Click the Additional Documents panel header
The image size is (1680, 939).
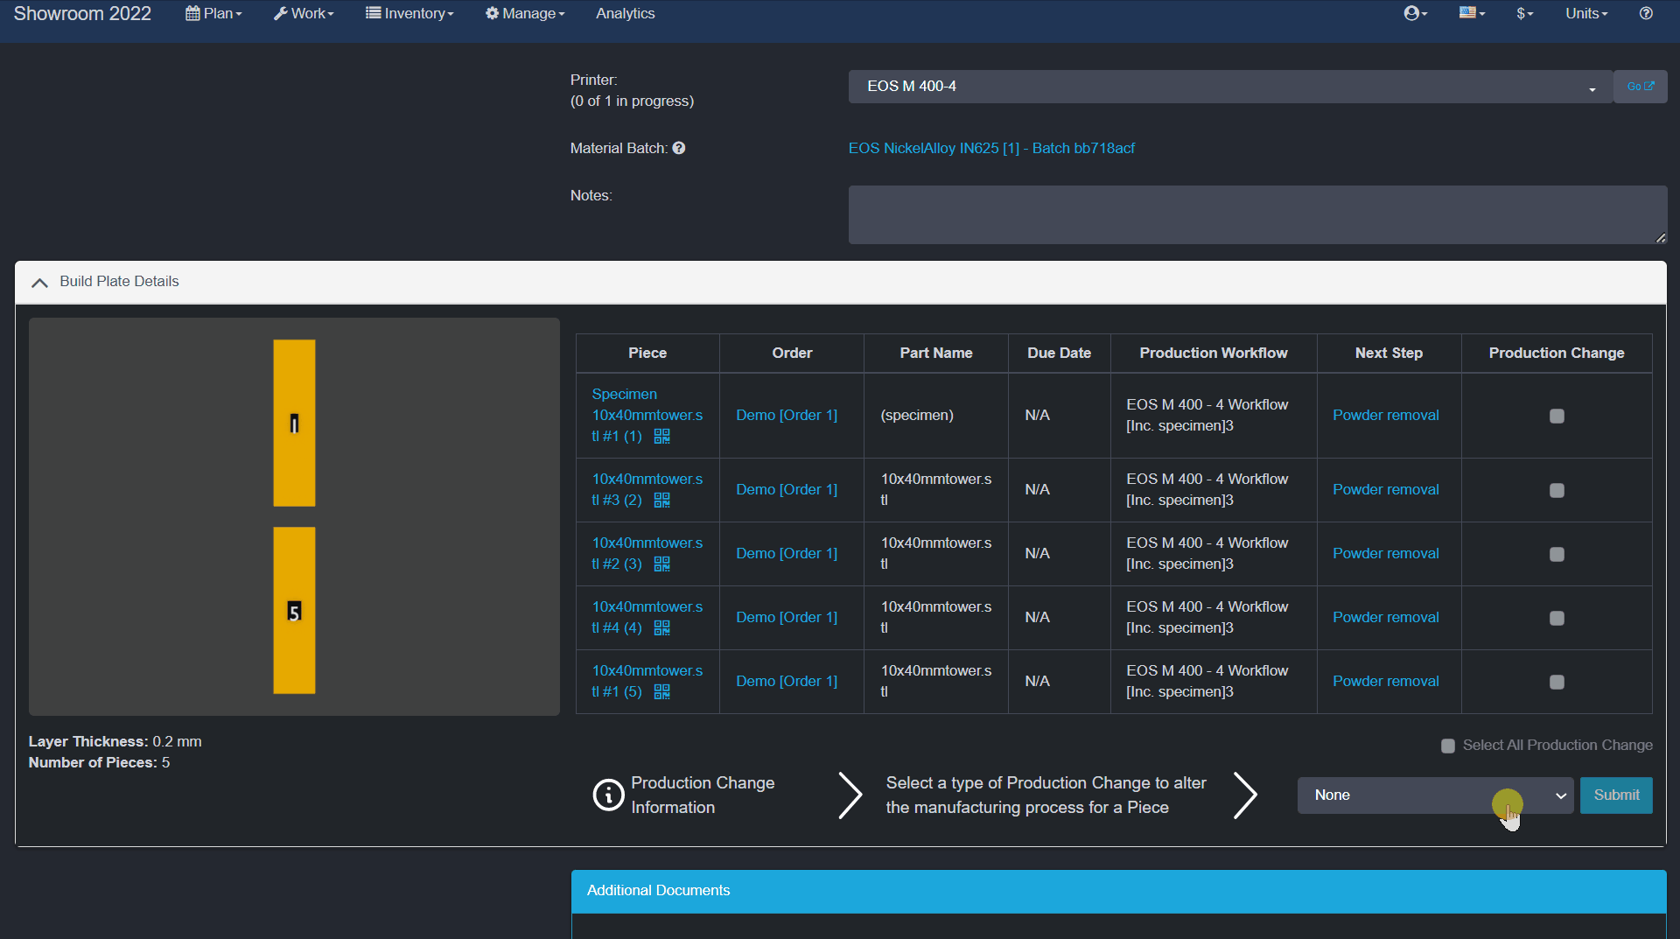tap(1118, 891)
